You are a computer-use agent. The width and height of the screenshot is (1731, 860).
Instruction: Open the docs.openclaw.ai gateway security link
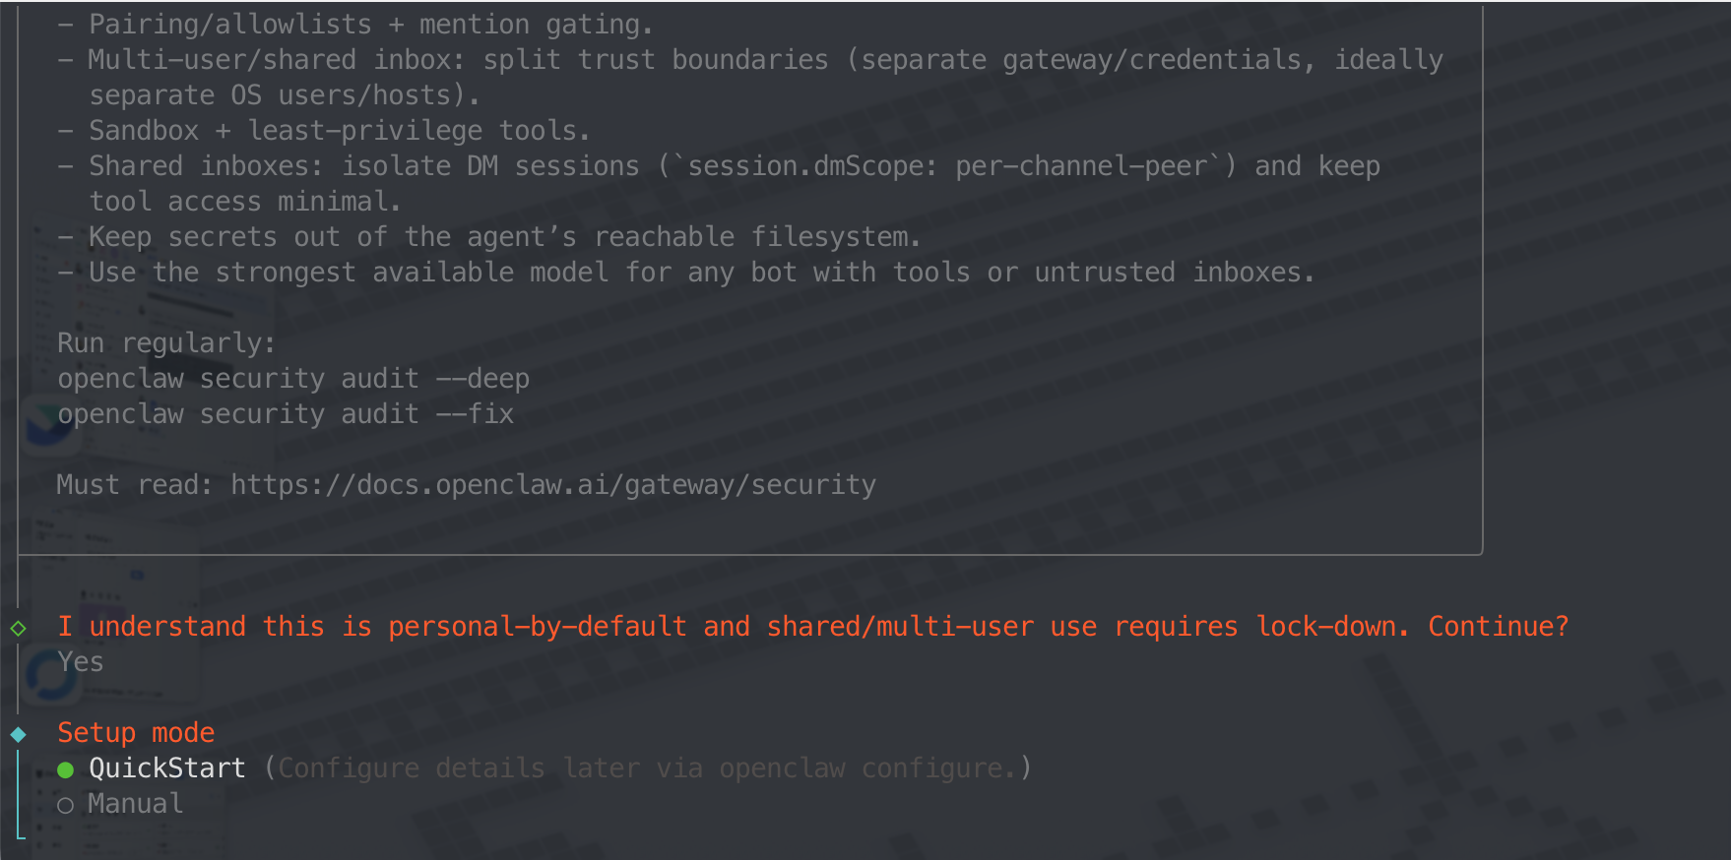552,485
